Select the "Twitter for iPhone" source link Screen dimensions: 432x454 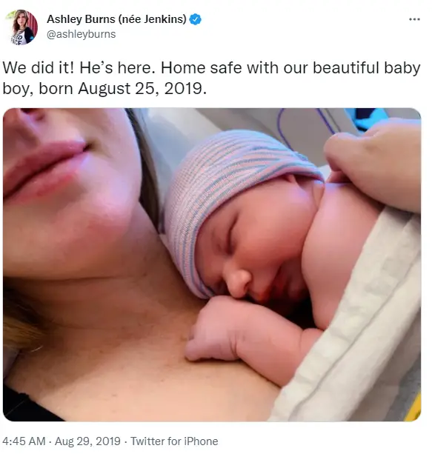coord(174,441)
